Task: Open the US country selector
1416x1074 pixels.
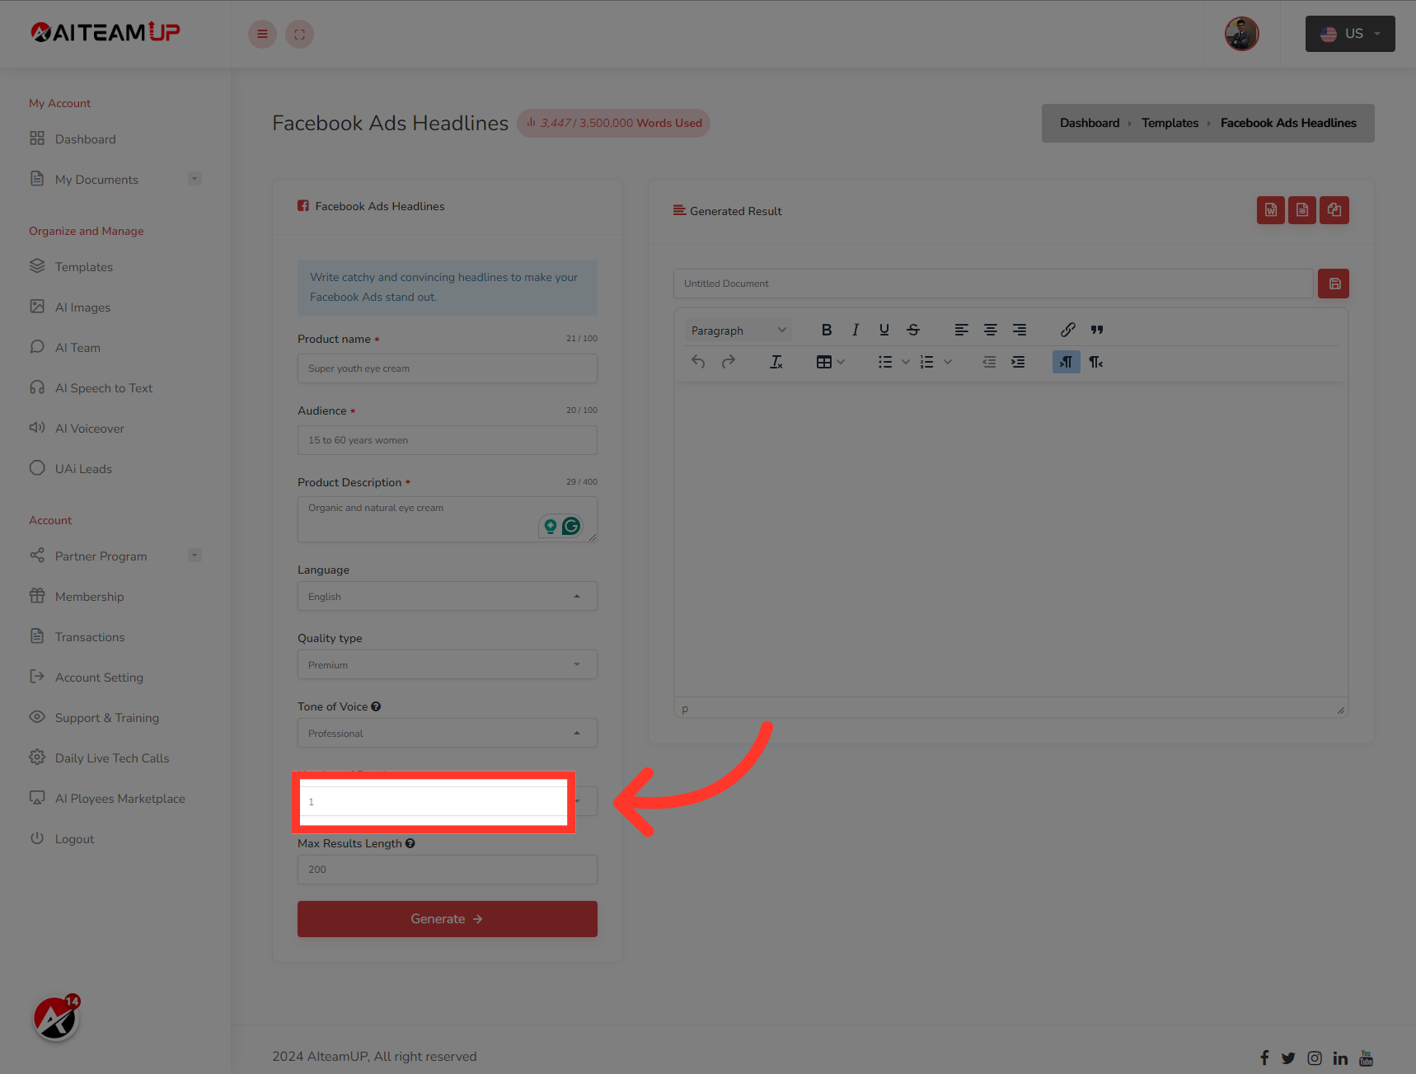Action: tap(1349, 34)
